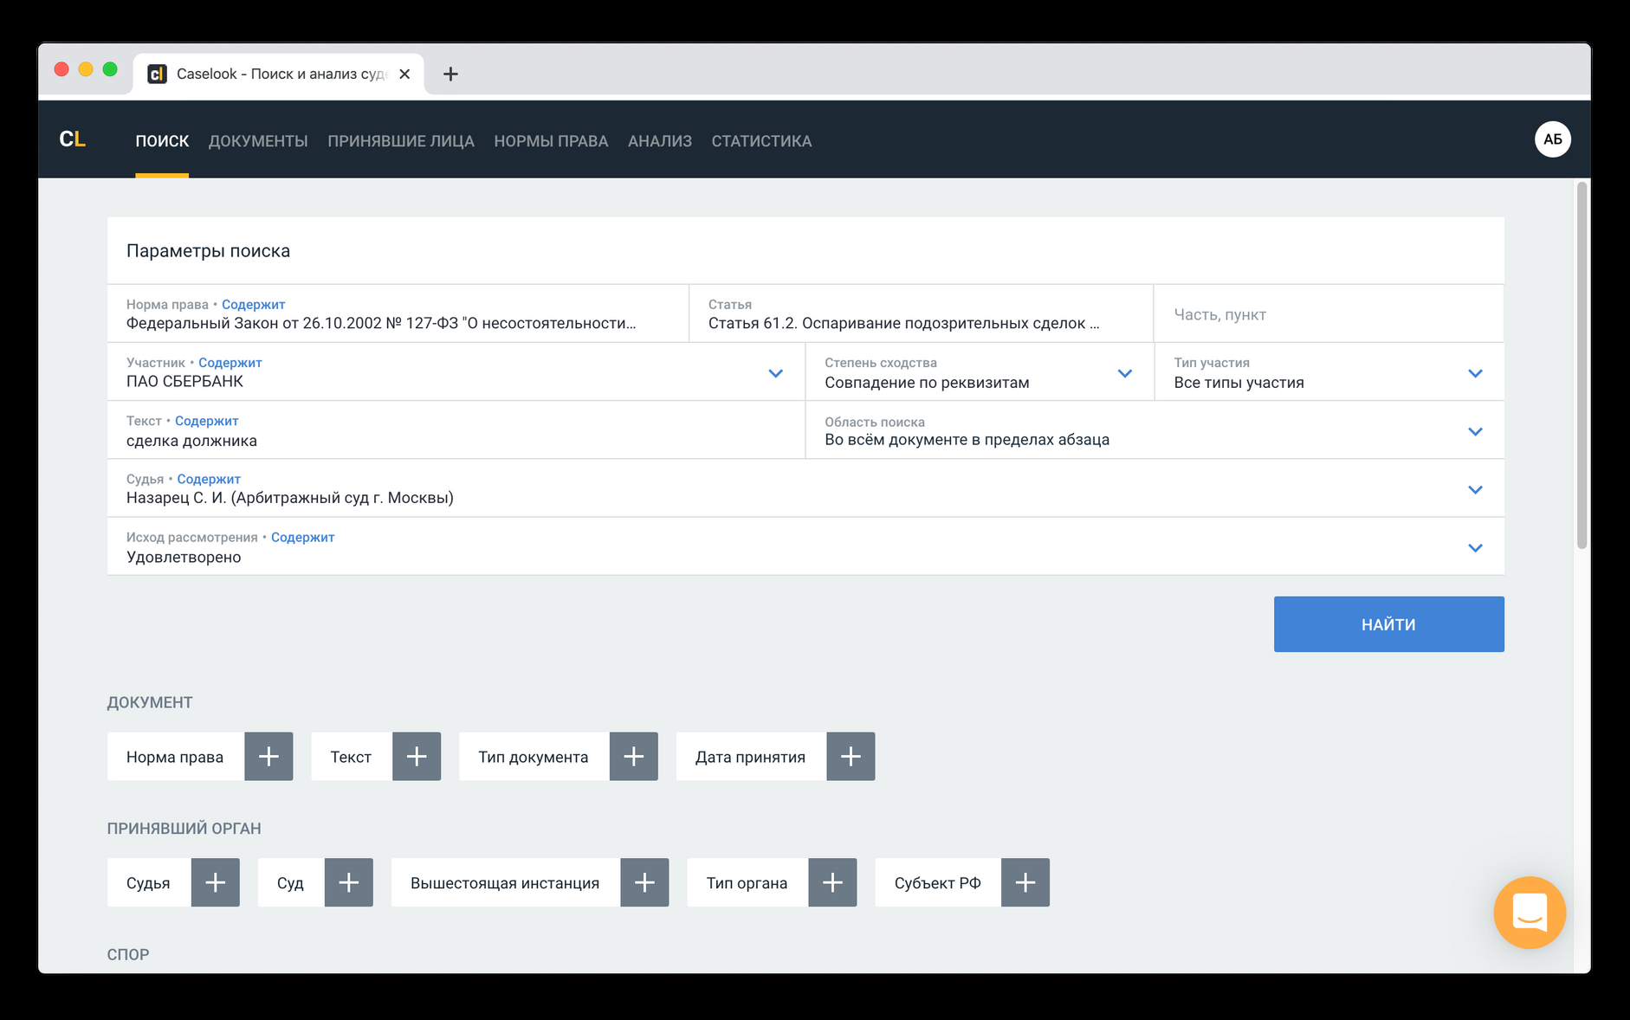Click the Текст filter chip label
Screen dimensions: 1630x1020
pos(351,756)
